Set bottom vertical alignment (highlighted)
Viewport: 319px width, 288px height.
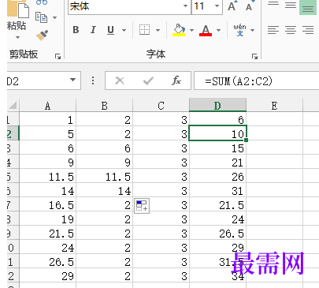point(308,7)
